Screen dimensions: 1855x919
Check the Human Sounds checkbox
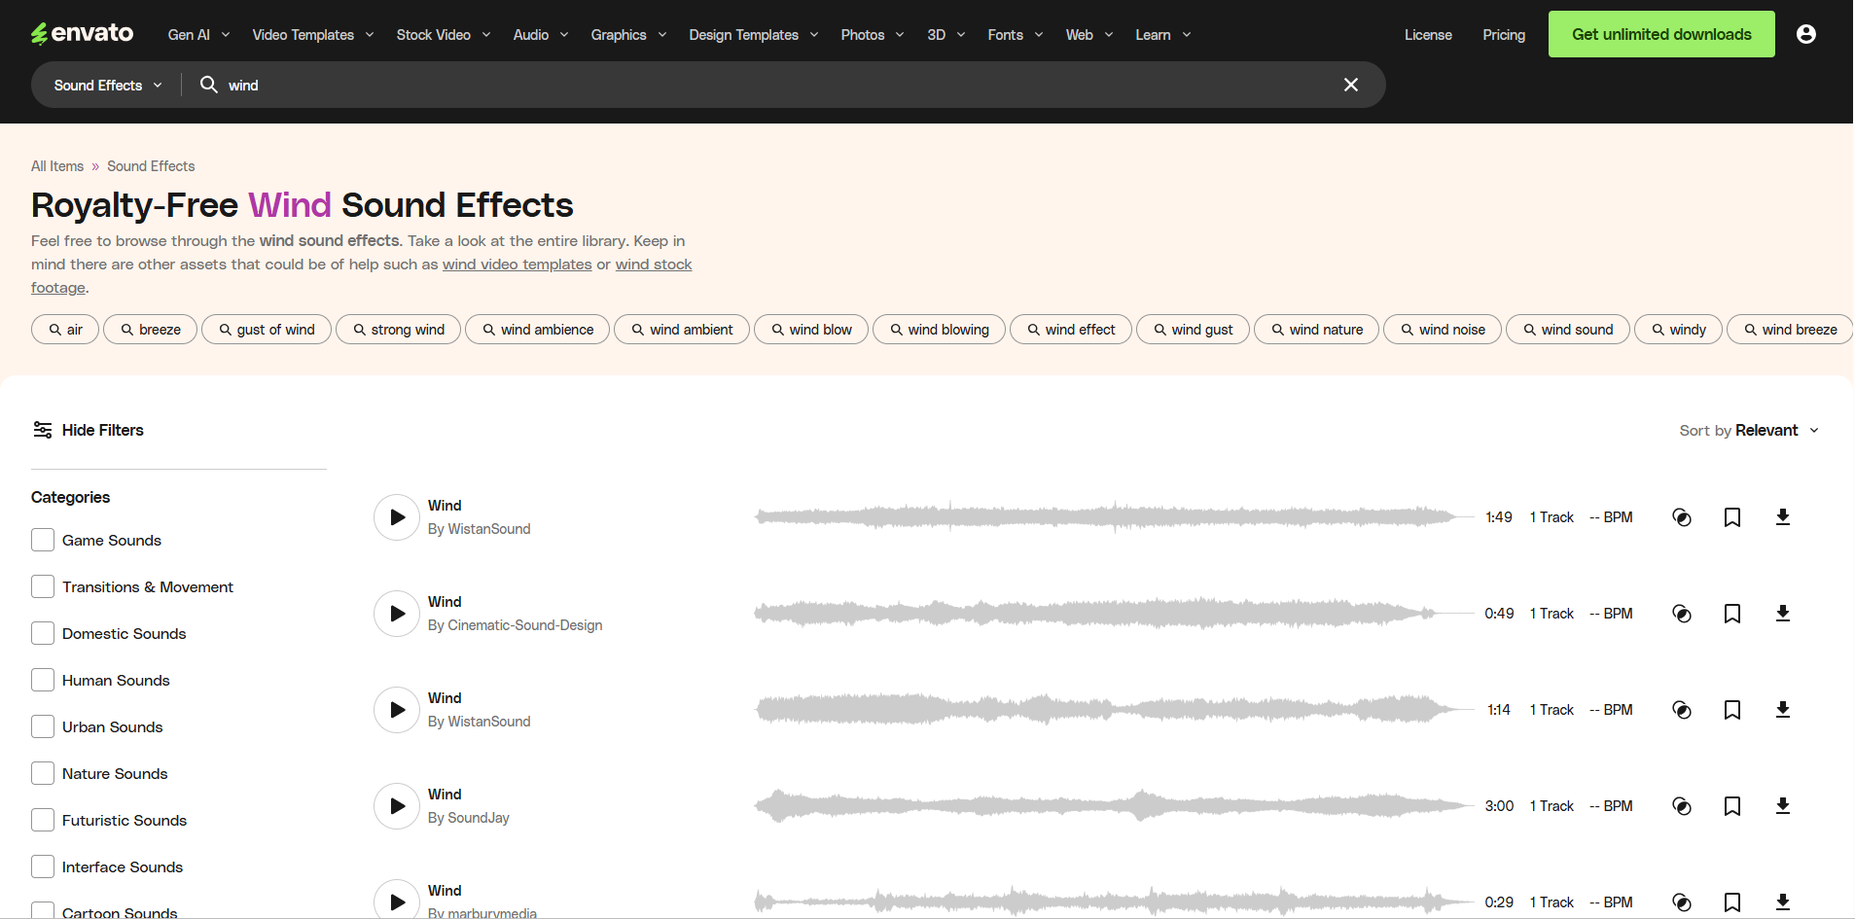pyautogui.click(x=42, y=679)
